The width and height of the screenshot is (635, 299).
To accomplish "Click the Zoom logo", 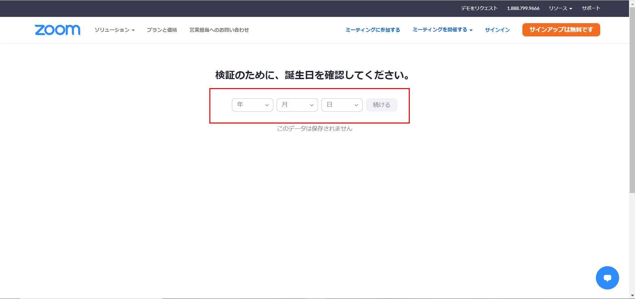I will pos(57,30).
